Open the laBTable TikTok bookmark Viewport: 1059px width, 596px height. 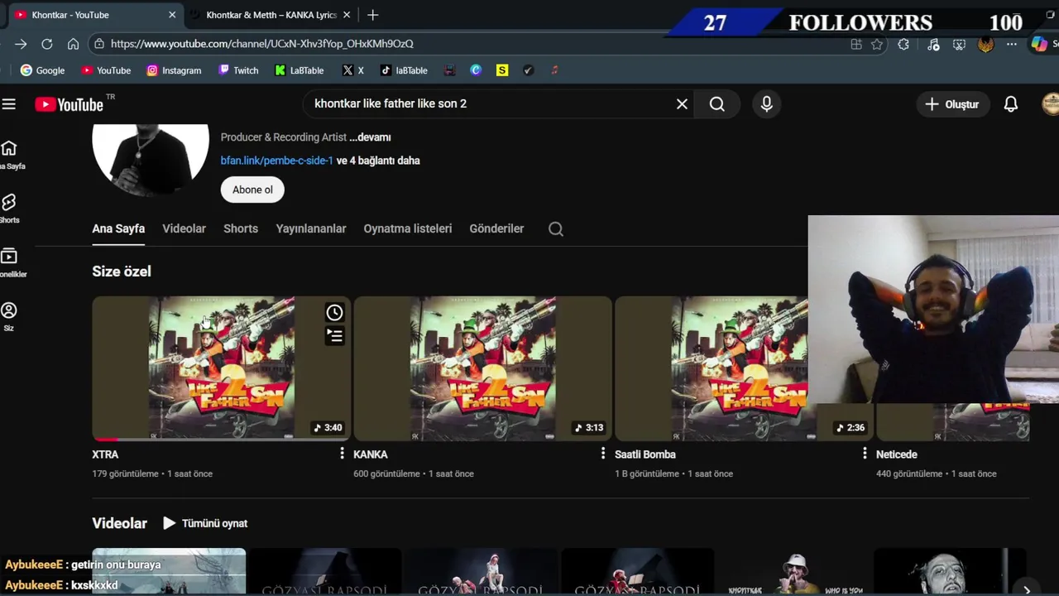click(404, 70)
